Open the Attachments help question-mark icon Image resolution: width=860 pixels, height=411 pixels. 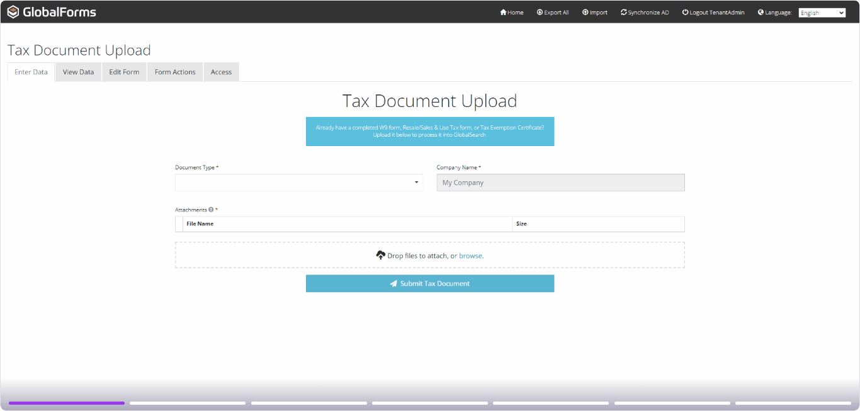coord(211,210)
